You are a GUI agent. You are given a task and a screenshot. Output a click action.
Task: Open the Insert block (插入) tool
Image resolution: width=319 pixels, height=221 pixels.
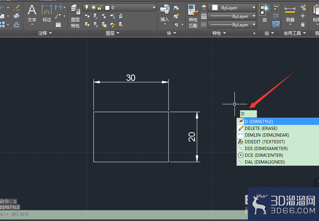coord(165,14)
